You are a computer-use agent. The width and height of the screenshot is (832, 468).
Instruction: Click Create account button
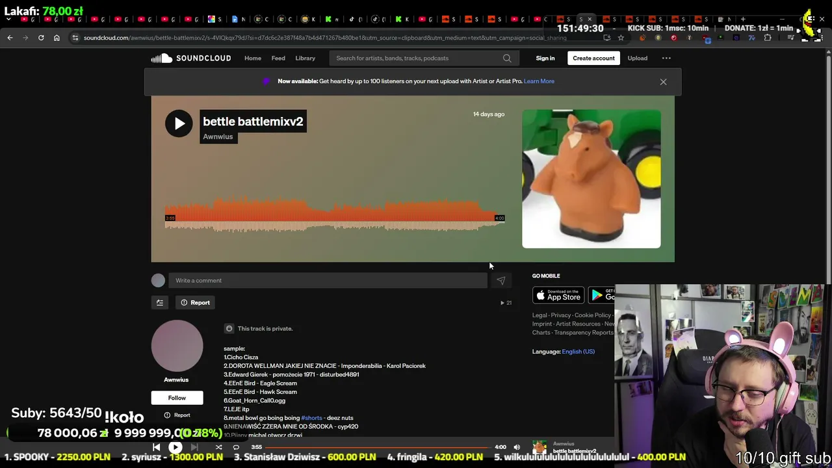pyautogui.click(x=593, y=58)
